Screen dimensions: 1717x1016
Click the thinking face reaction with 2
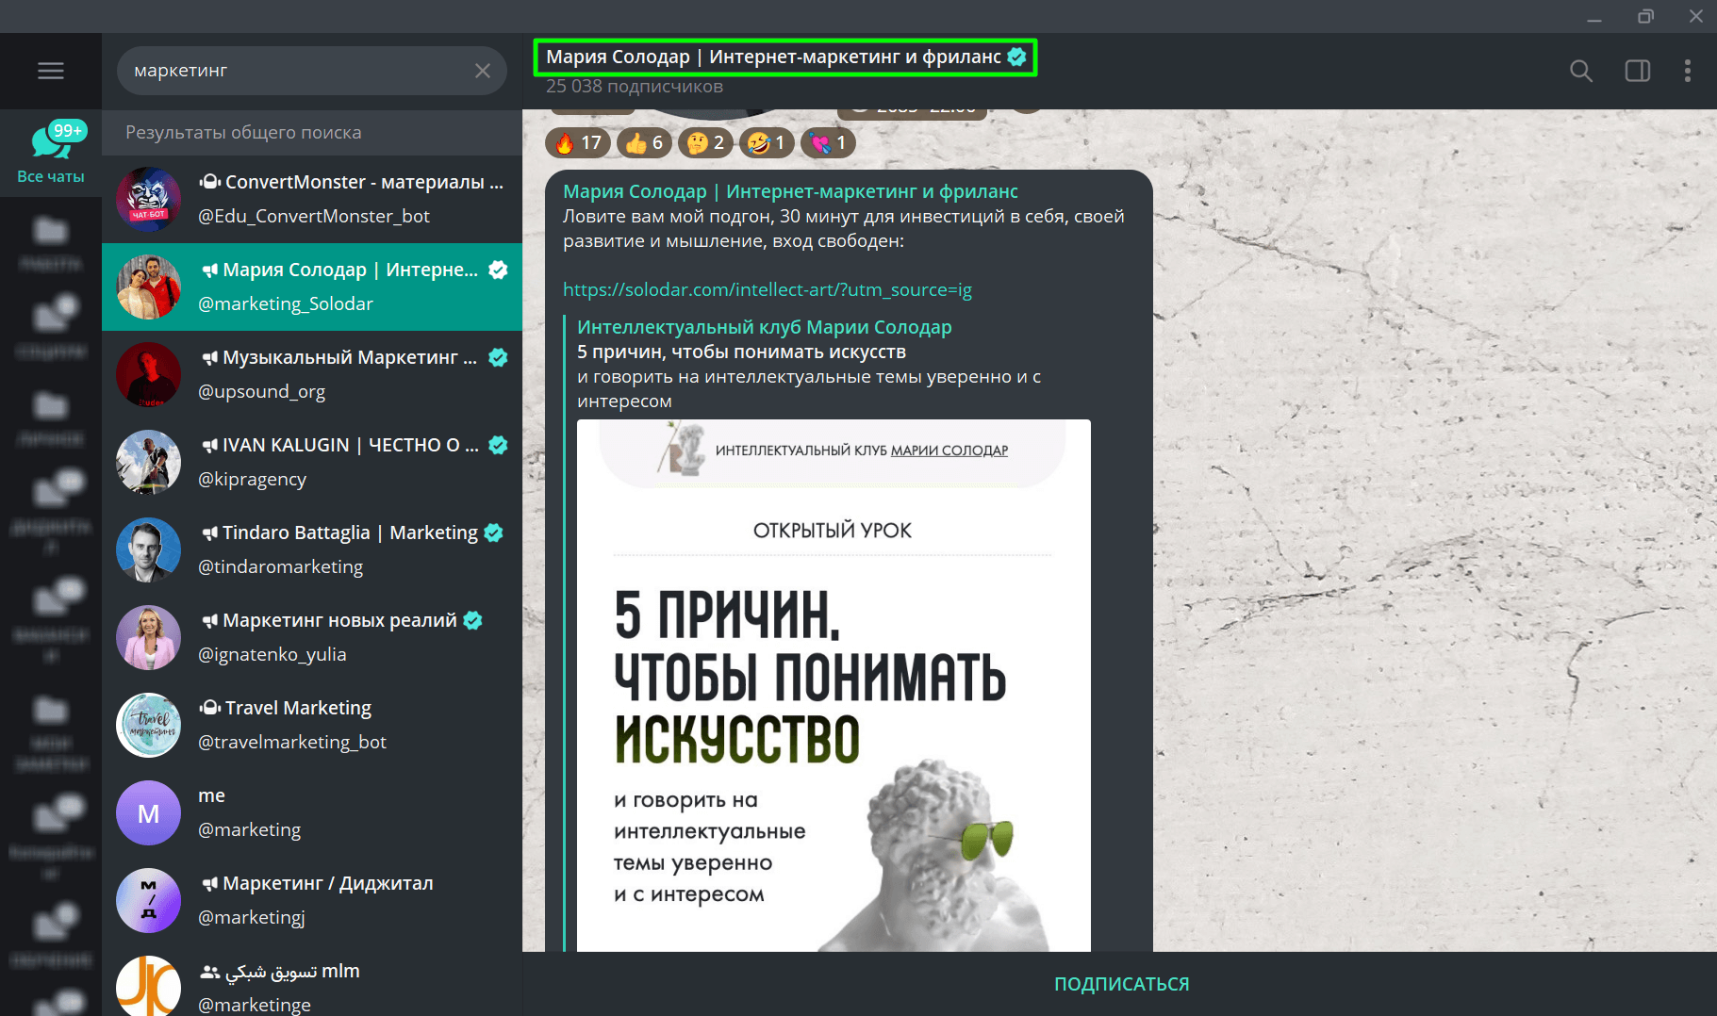click(705, 142)
